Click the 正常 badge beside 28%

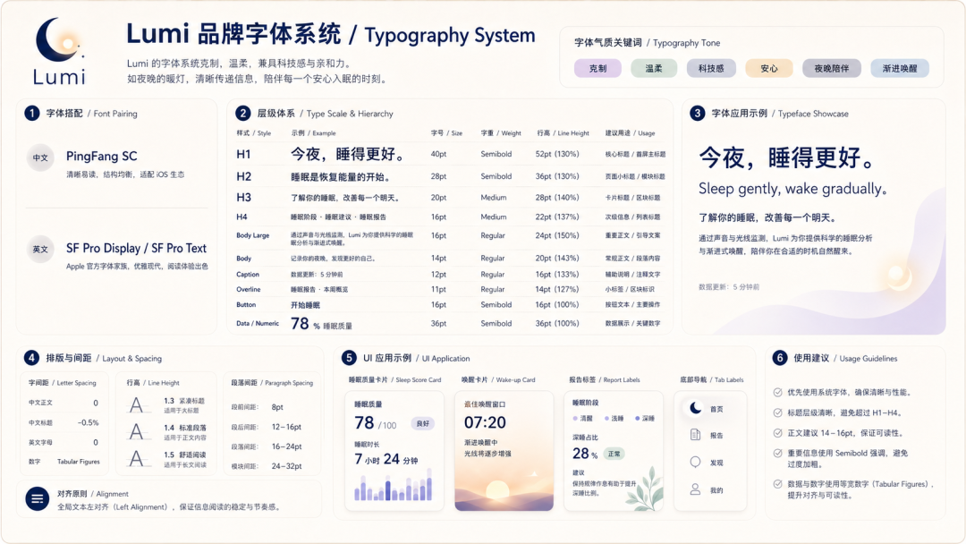coord(614,454)
